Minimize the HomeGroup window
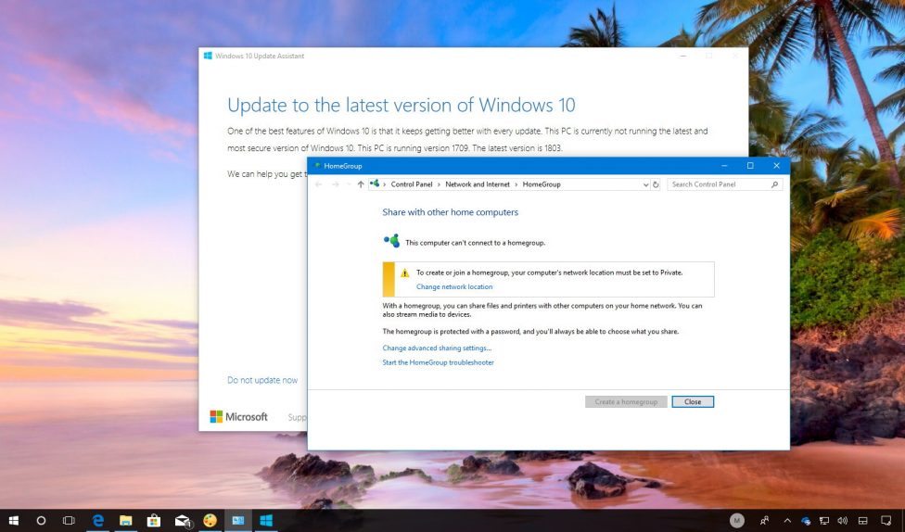 tap(724, 166)
